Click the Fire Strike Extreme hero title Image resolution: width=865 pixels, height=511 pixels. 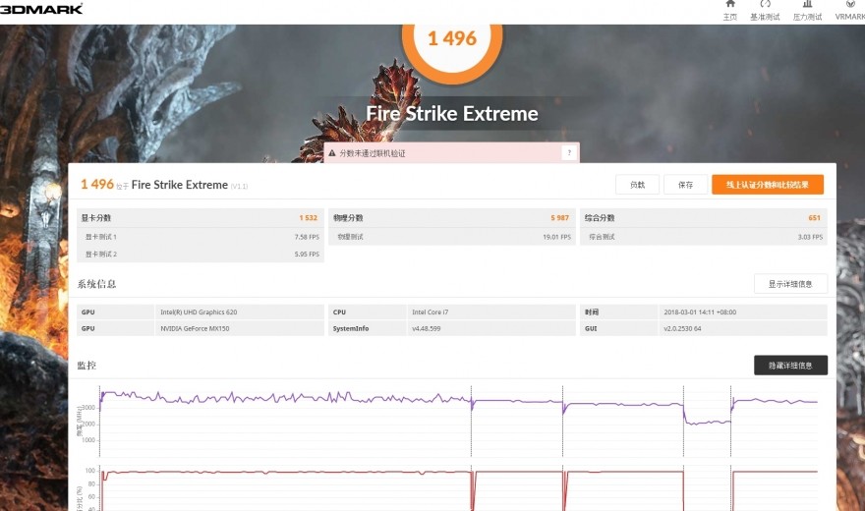tap(452, 114)
